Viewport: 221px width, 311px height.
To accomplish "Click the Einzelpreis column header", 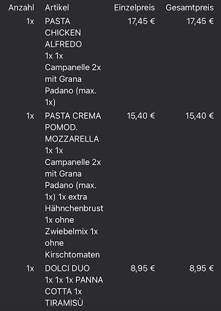I will [x=134, y=8].
